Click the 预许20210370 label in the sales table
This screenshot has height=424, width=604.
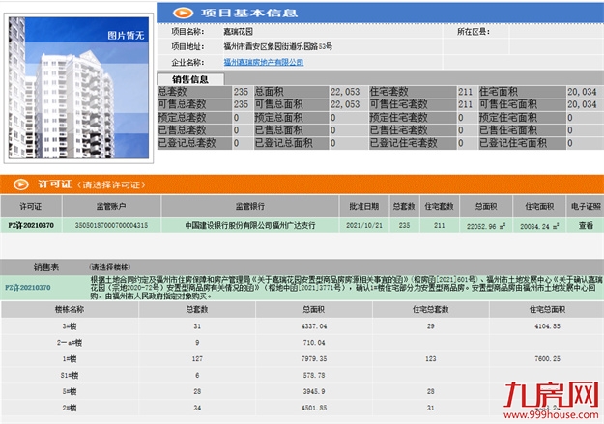pos(28,287)
